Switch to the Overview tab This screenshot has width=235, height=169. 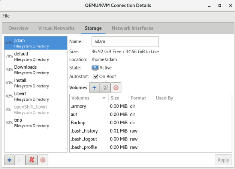[x=18, y=28]
